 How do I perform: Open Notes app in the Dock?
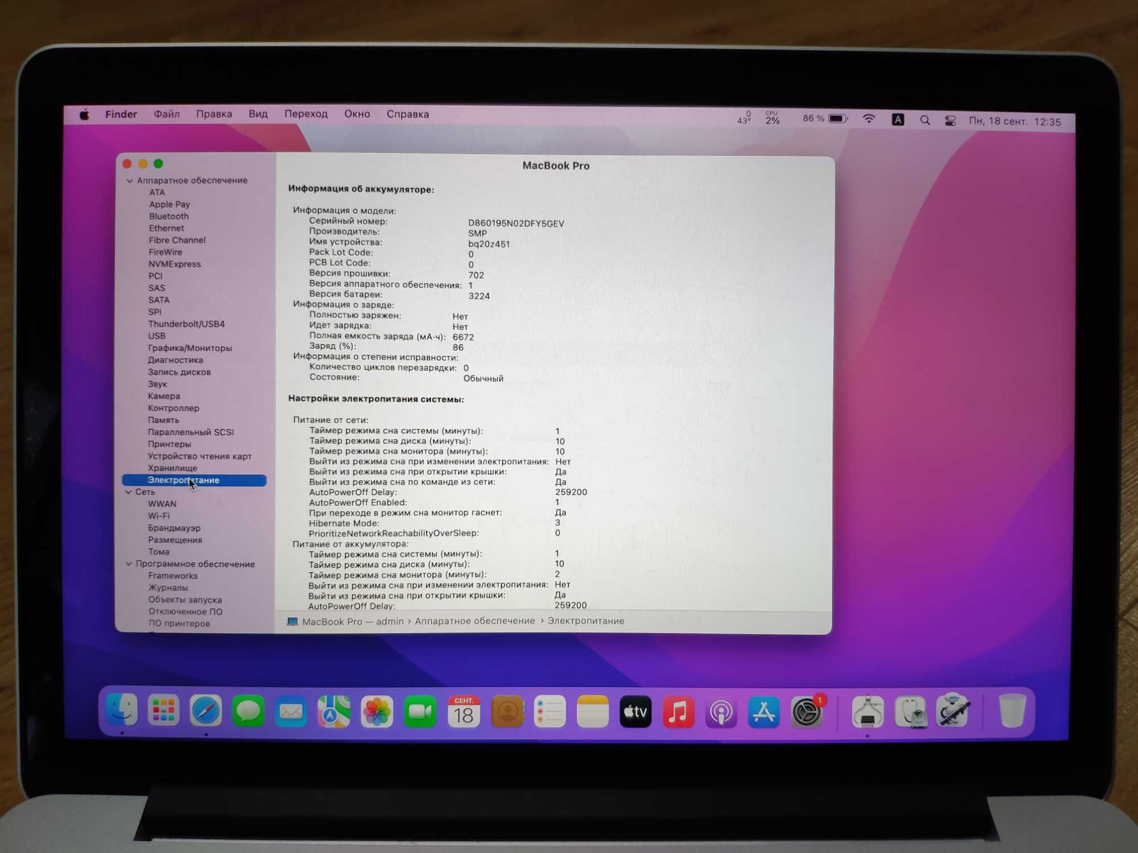(x=592, y=711)
